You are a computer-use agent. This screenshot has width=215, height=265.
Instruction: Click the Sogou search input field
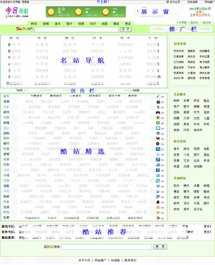pyautogui.click(x=77, y=30)
